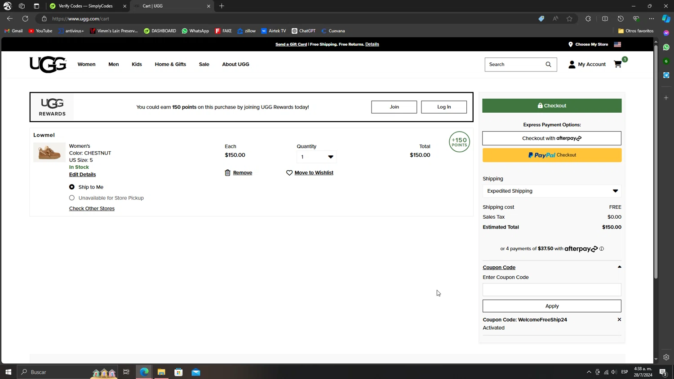This screenshot has height=379, width=674.
Task: Open My Account user icon
Action: pos(572,65)
